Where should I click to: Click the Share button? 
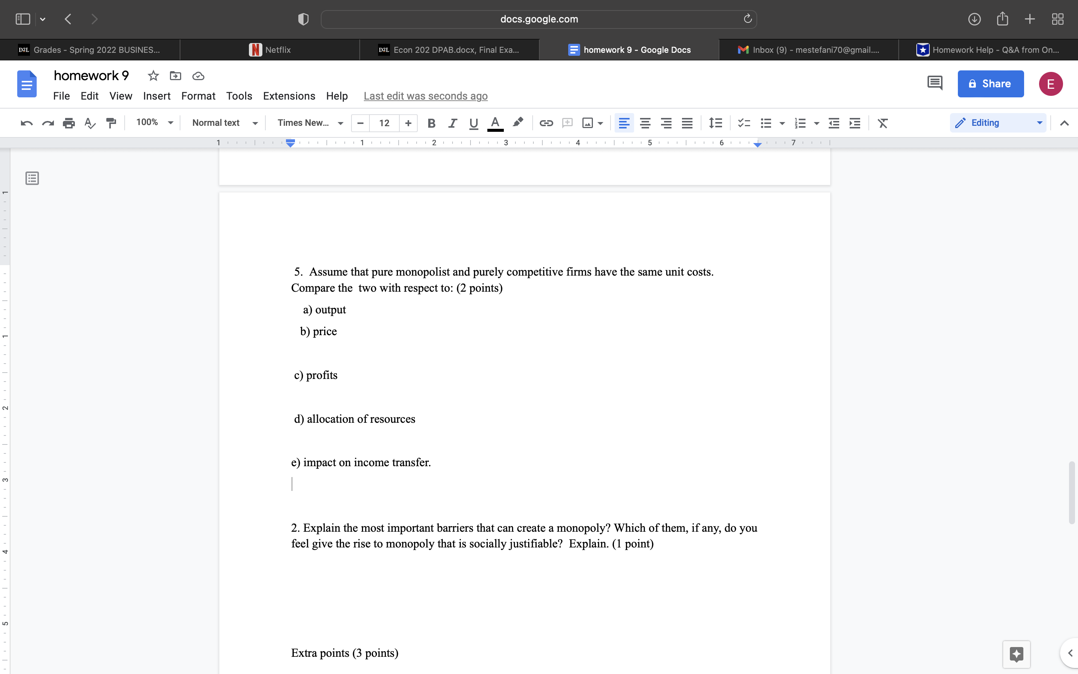click(x=990, y=84)
